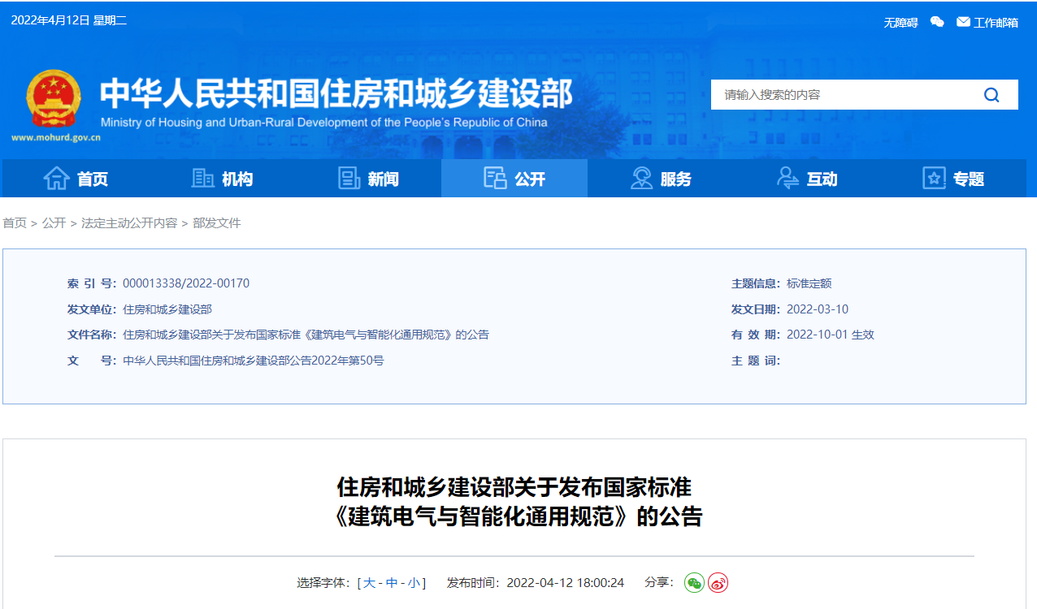The image size is (1037, 609).
Task: Set font size to small (小)
Action: coord(414,583)
